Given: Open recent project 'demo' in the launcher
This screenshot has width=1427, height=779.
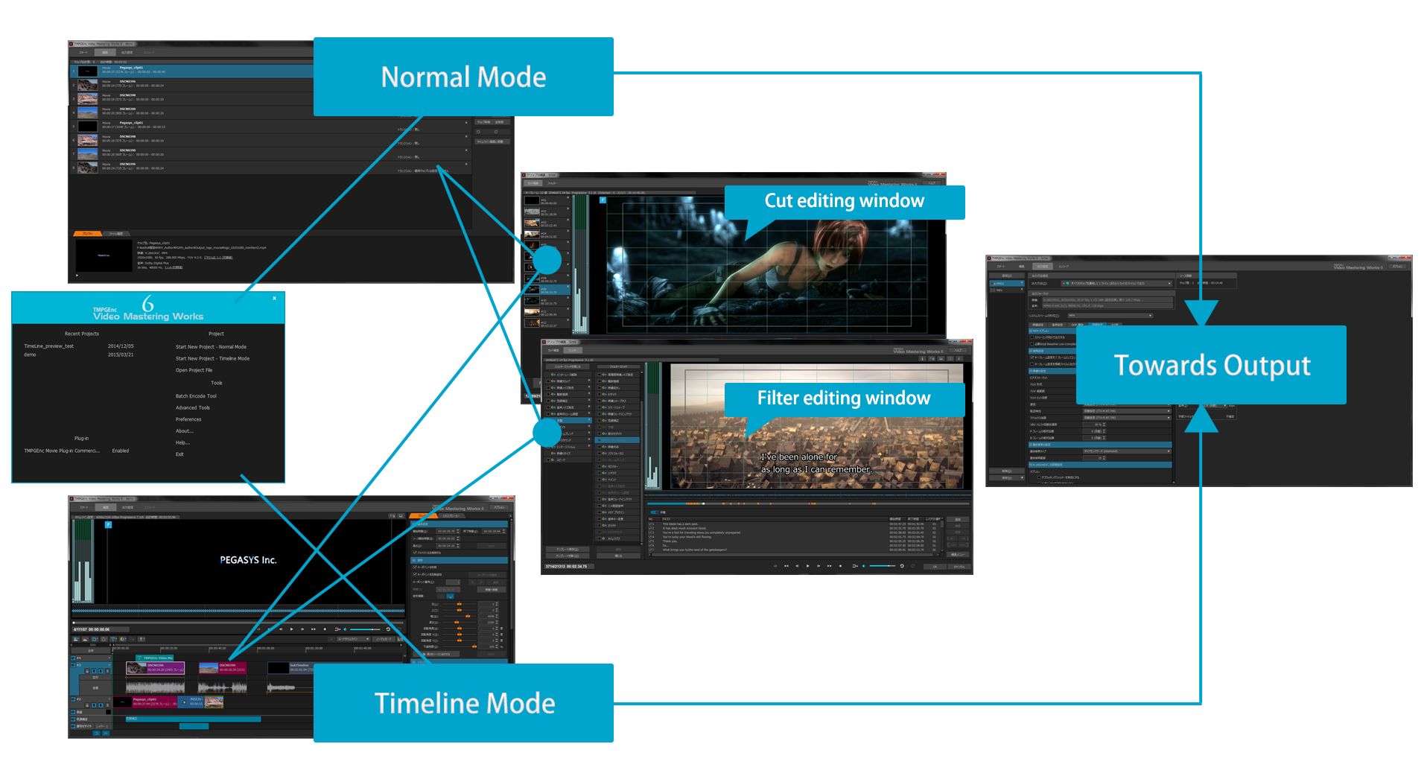Looking at the screenshot, I should 30,354.
